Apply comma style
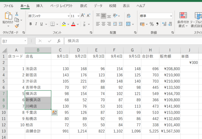This screenshot has height=139, width=202. click(x=157, y=24)
